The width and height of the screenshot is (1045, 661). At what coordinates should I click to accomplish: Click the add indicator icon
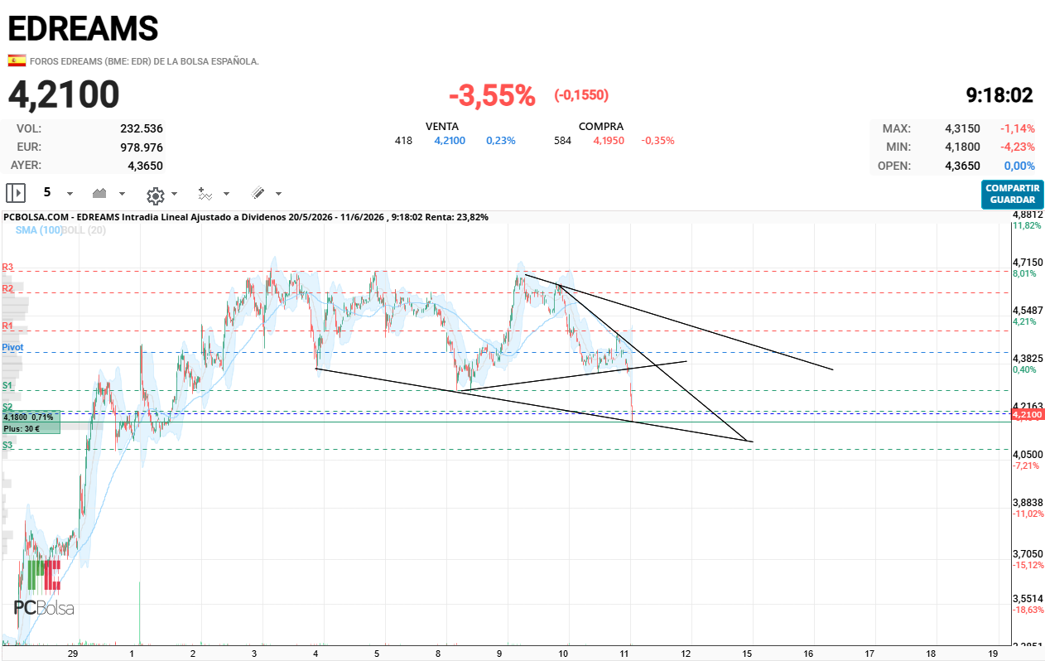(205, 194)
